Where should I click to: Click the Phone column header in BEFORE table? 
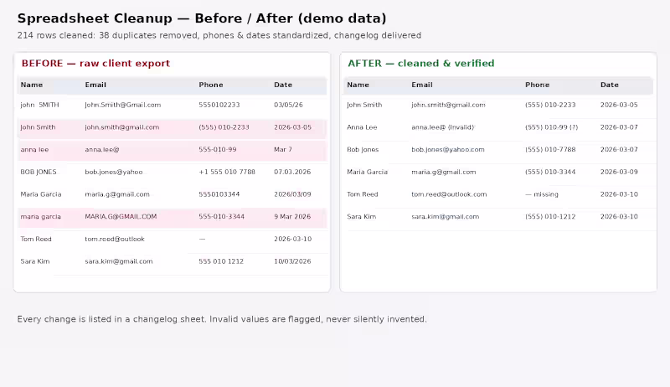tap(211, 85)
